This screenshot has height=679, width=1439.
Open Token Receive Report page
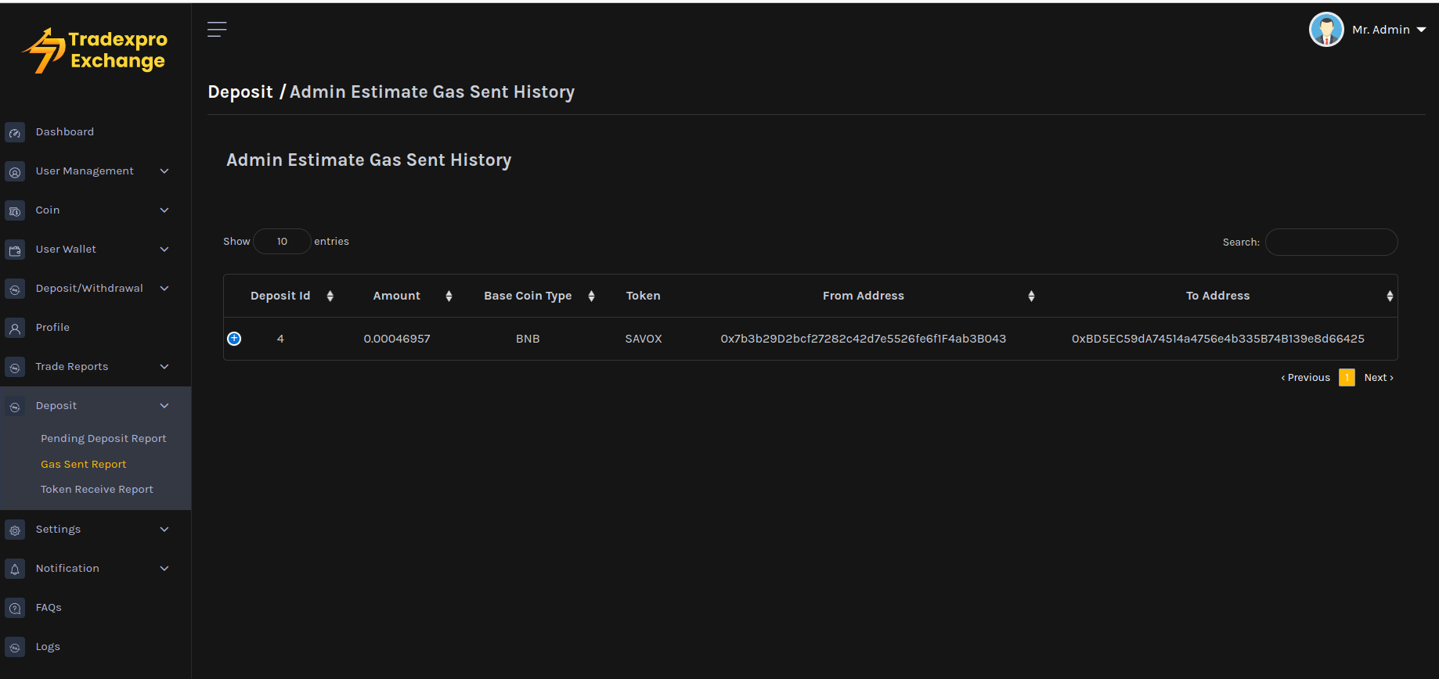pos(97,490)
